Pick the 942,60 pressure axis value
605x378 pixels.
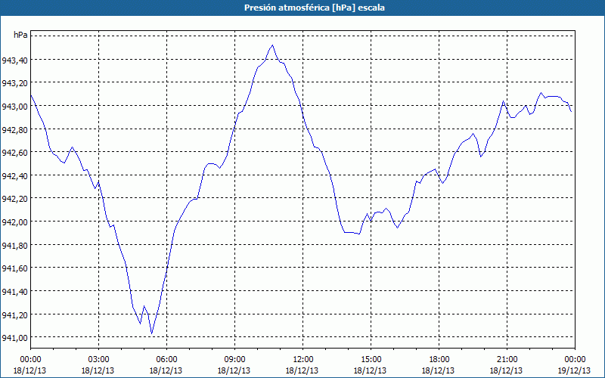14,153
